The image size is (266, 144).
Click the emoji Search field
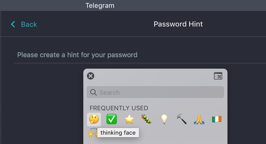(159, 92)
